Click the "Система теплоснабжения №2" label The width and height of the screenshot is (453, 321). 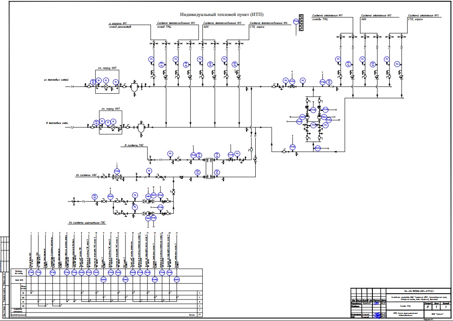point(176,23)
